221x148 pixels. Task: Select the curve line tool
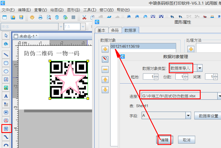6,137
